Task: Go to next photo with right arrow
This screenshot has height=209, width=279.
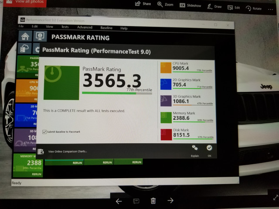Action: [x=170, y=200]
